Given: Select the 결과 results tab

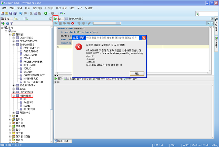Looking at the screenshot, I should click(59, 78).
